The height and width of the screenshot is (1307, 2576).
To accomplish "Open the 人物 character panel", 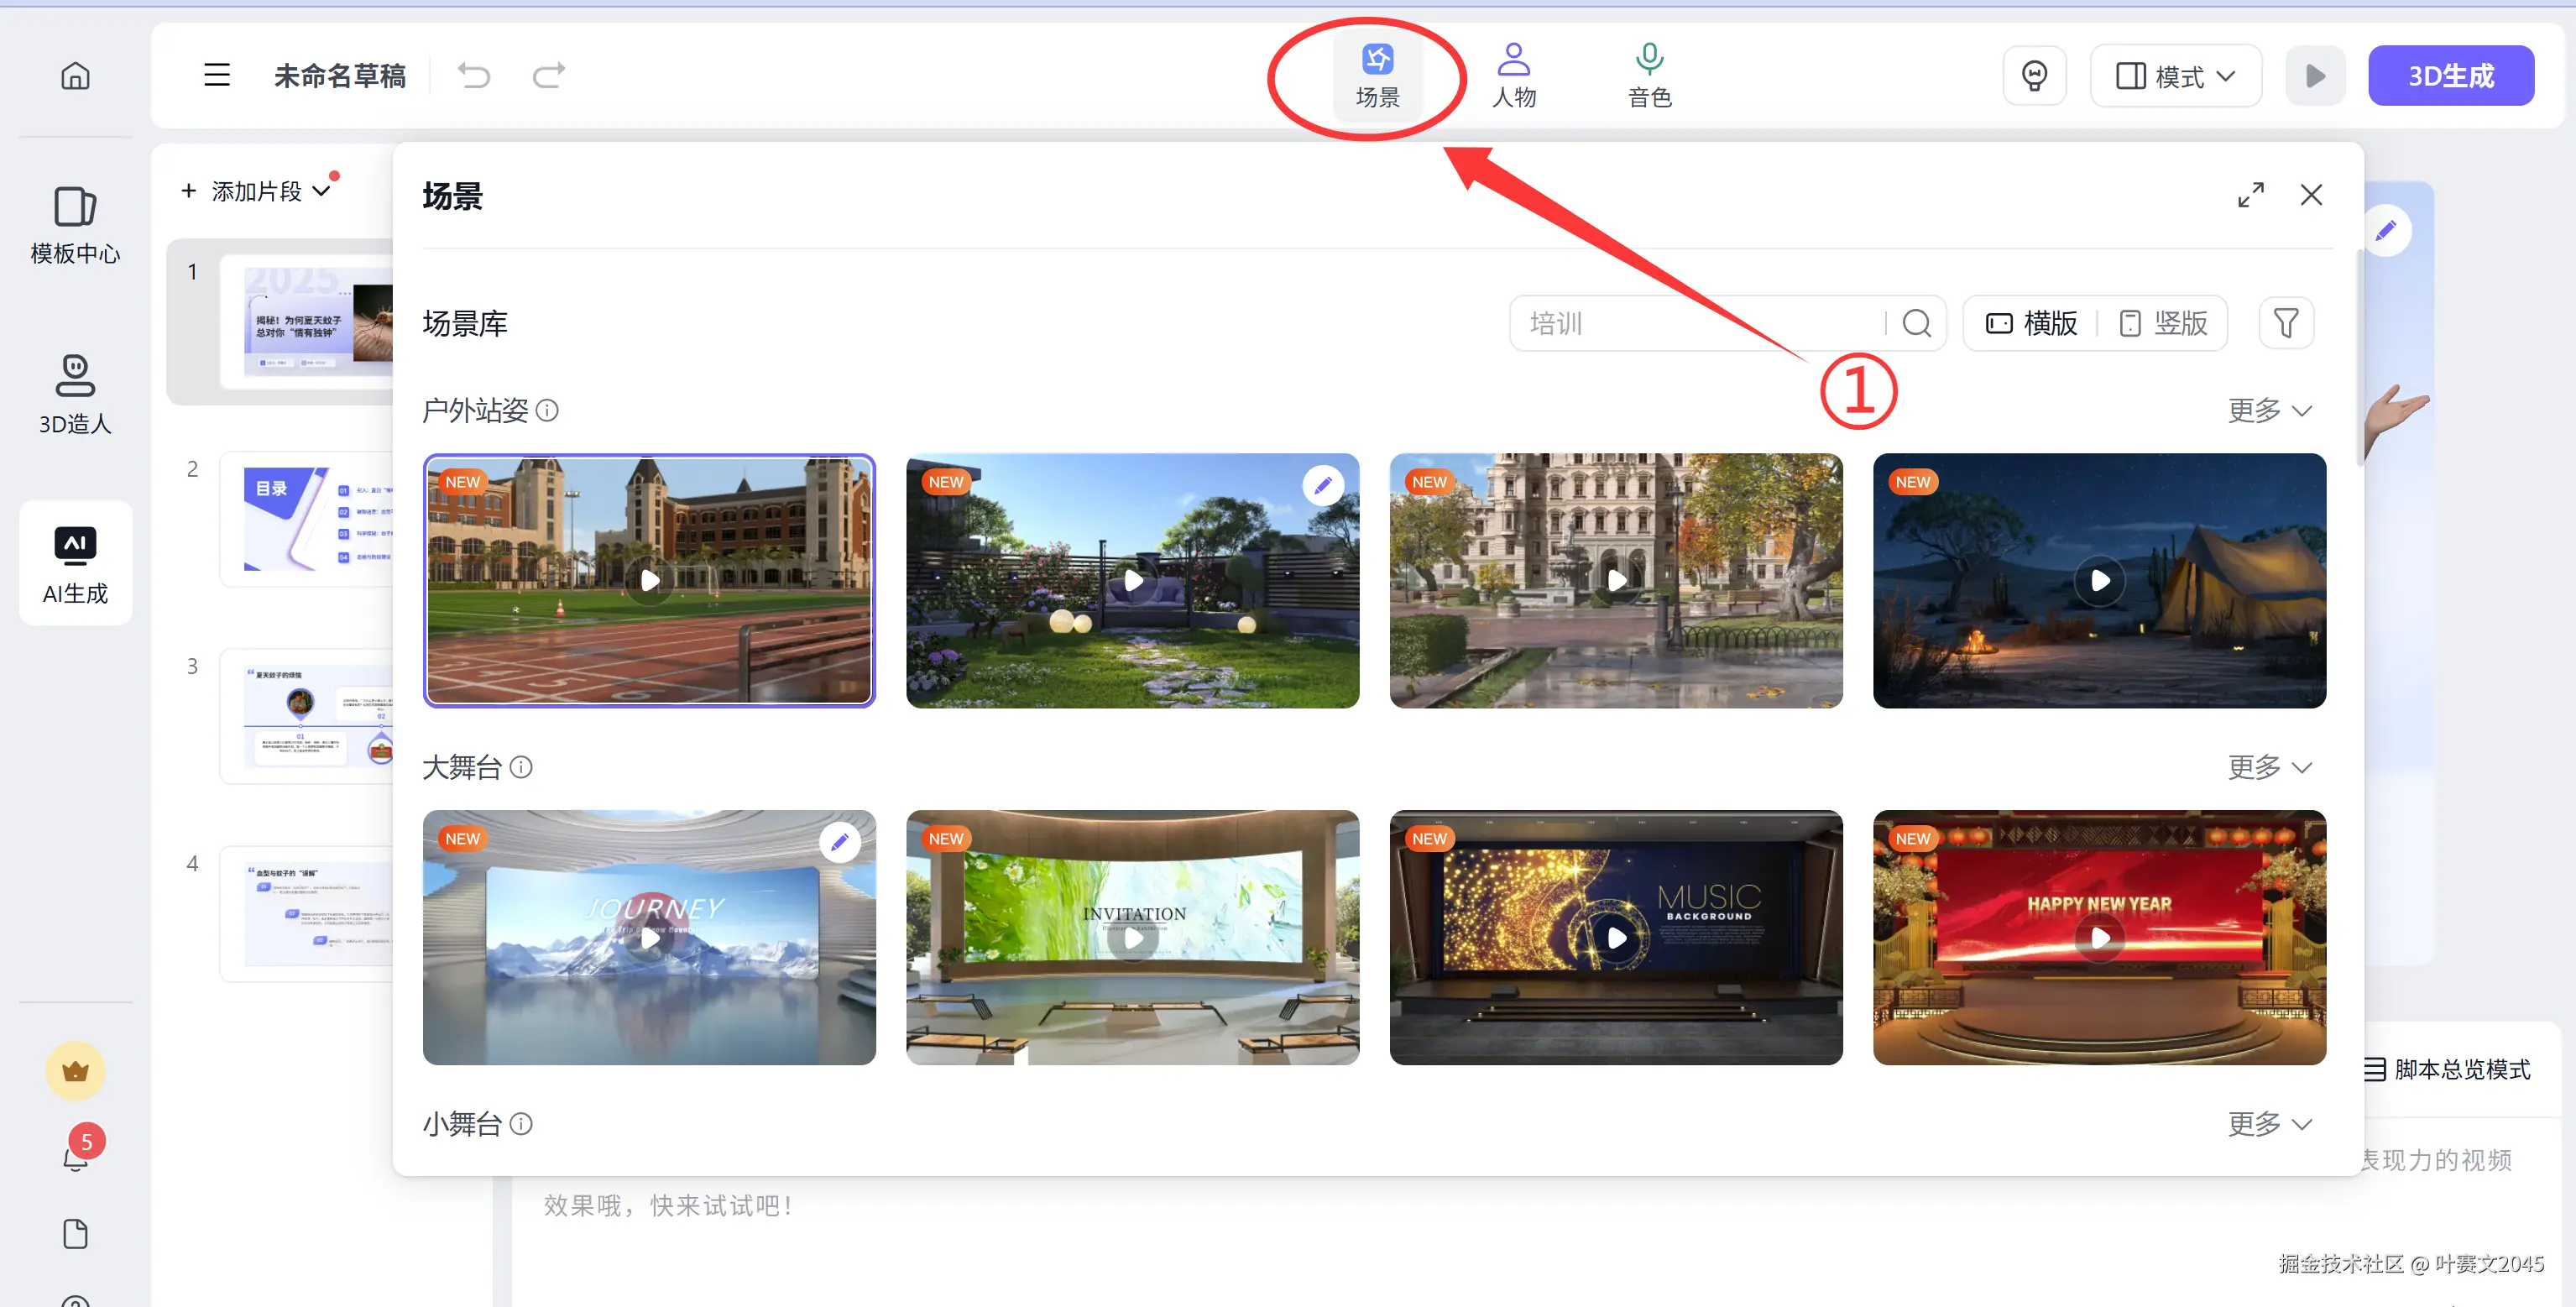I will click(x=1513, y=76).
